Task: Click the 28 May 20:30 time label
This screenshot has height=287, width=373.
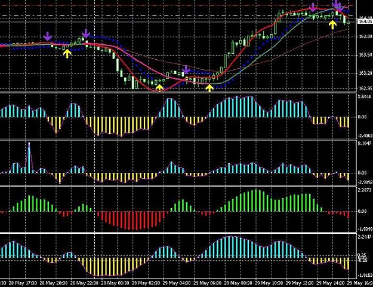Action: click(53, 283)
